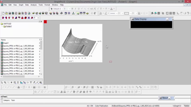This screenshot has height=107, width=191.
Task: Open the fill color dropdown arrow
Action: tap(103, 13)
